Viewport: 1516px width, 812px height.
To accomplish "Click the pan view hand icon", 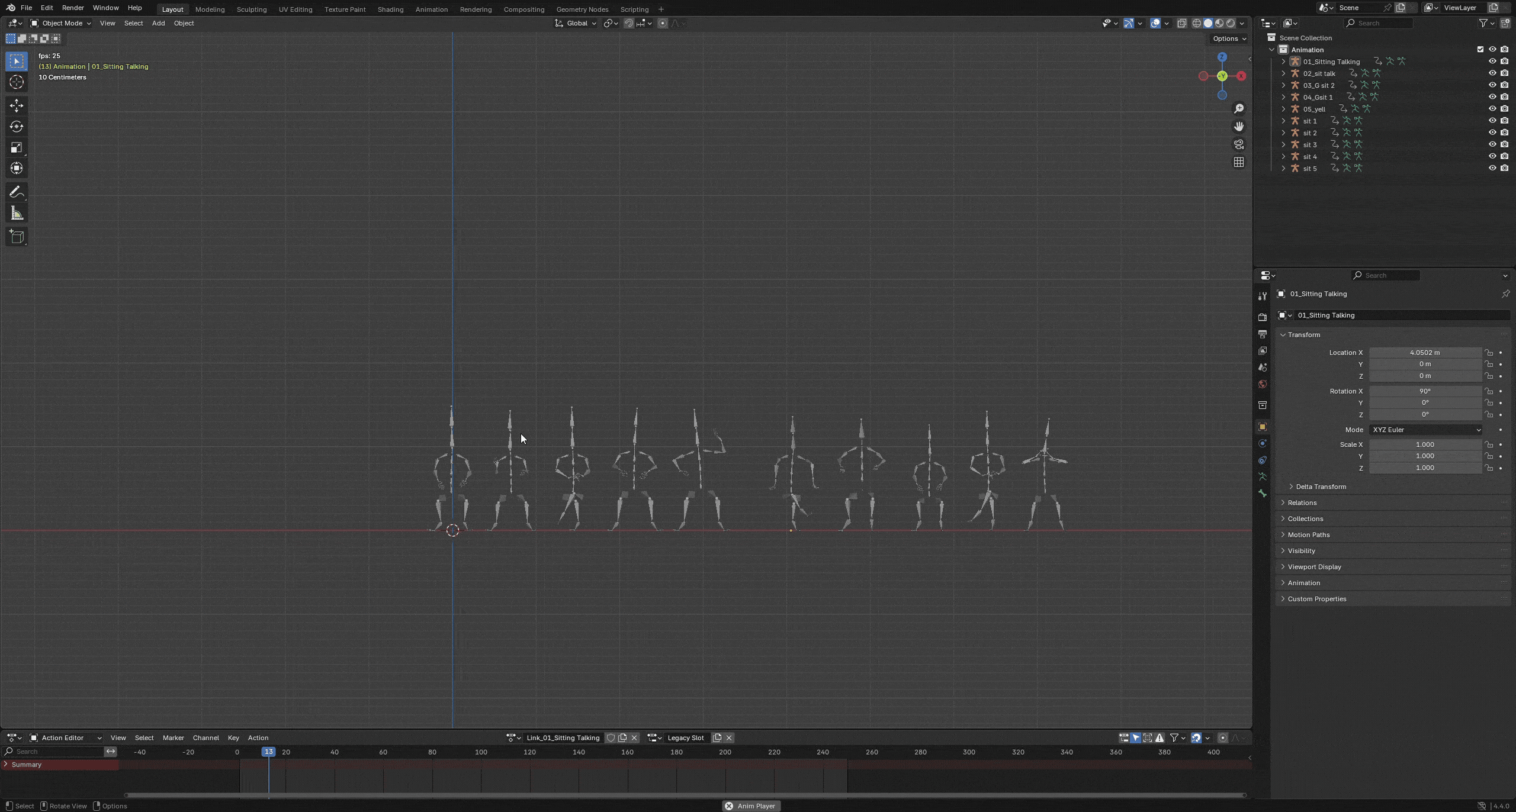I will [x=1238, y=127].
